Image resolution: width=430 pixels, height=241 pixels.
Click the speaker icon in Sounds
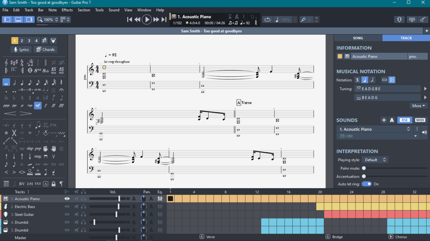tap(424, 133)
